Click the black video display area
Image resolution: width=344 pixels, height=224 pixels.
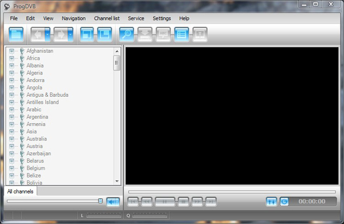click(232, 116)
